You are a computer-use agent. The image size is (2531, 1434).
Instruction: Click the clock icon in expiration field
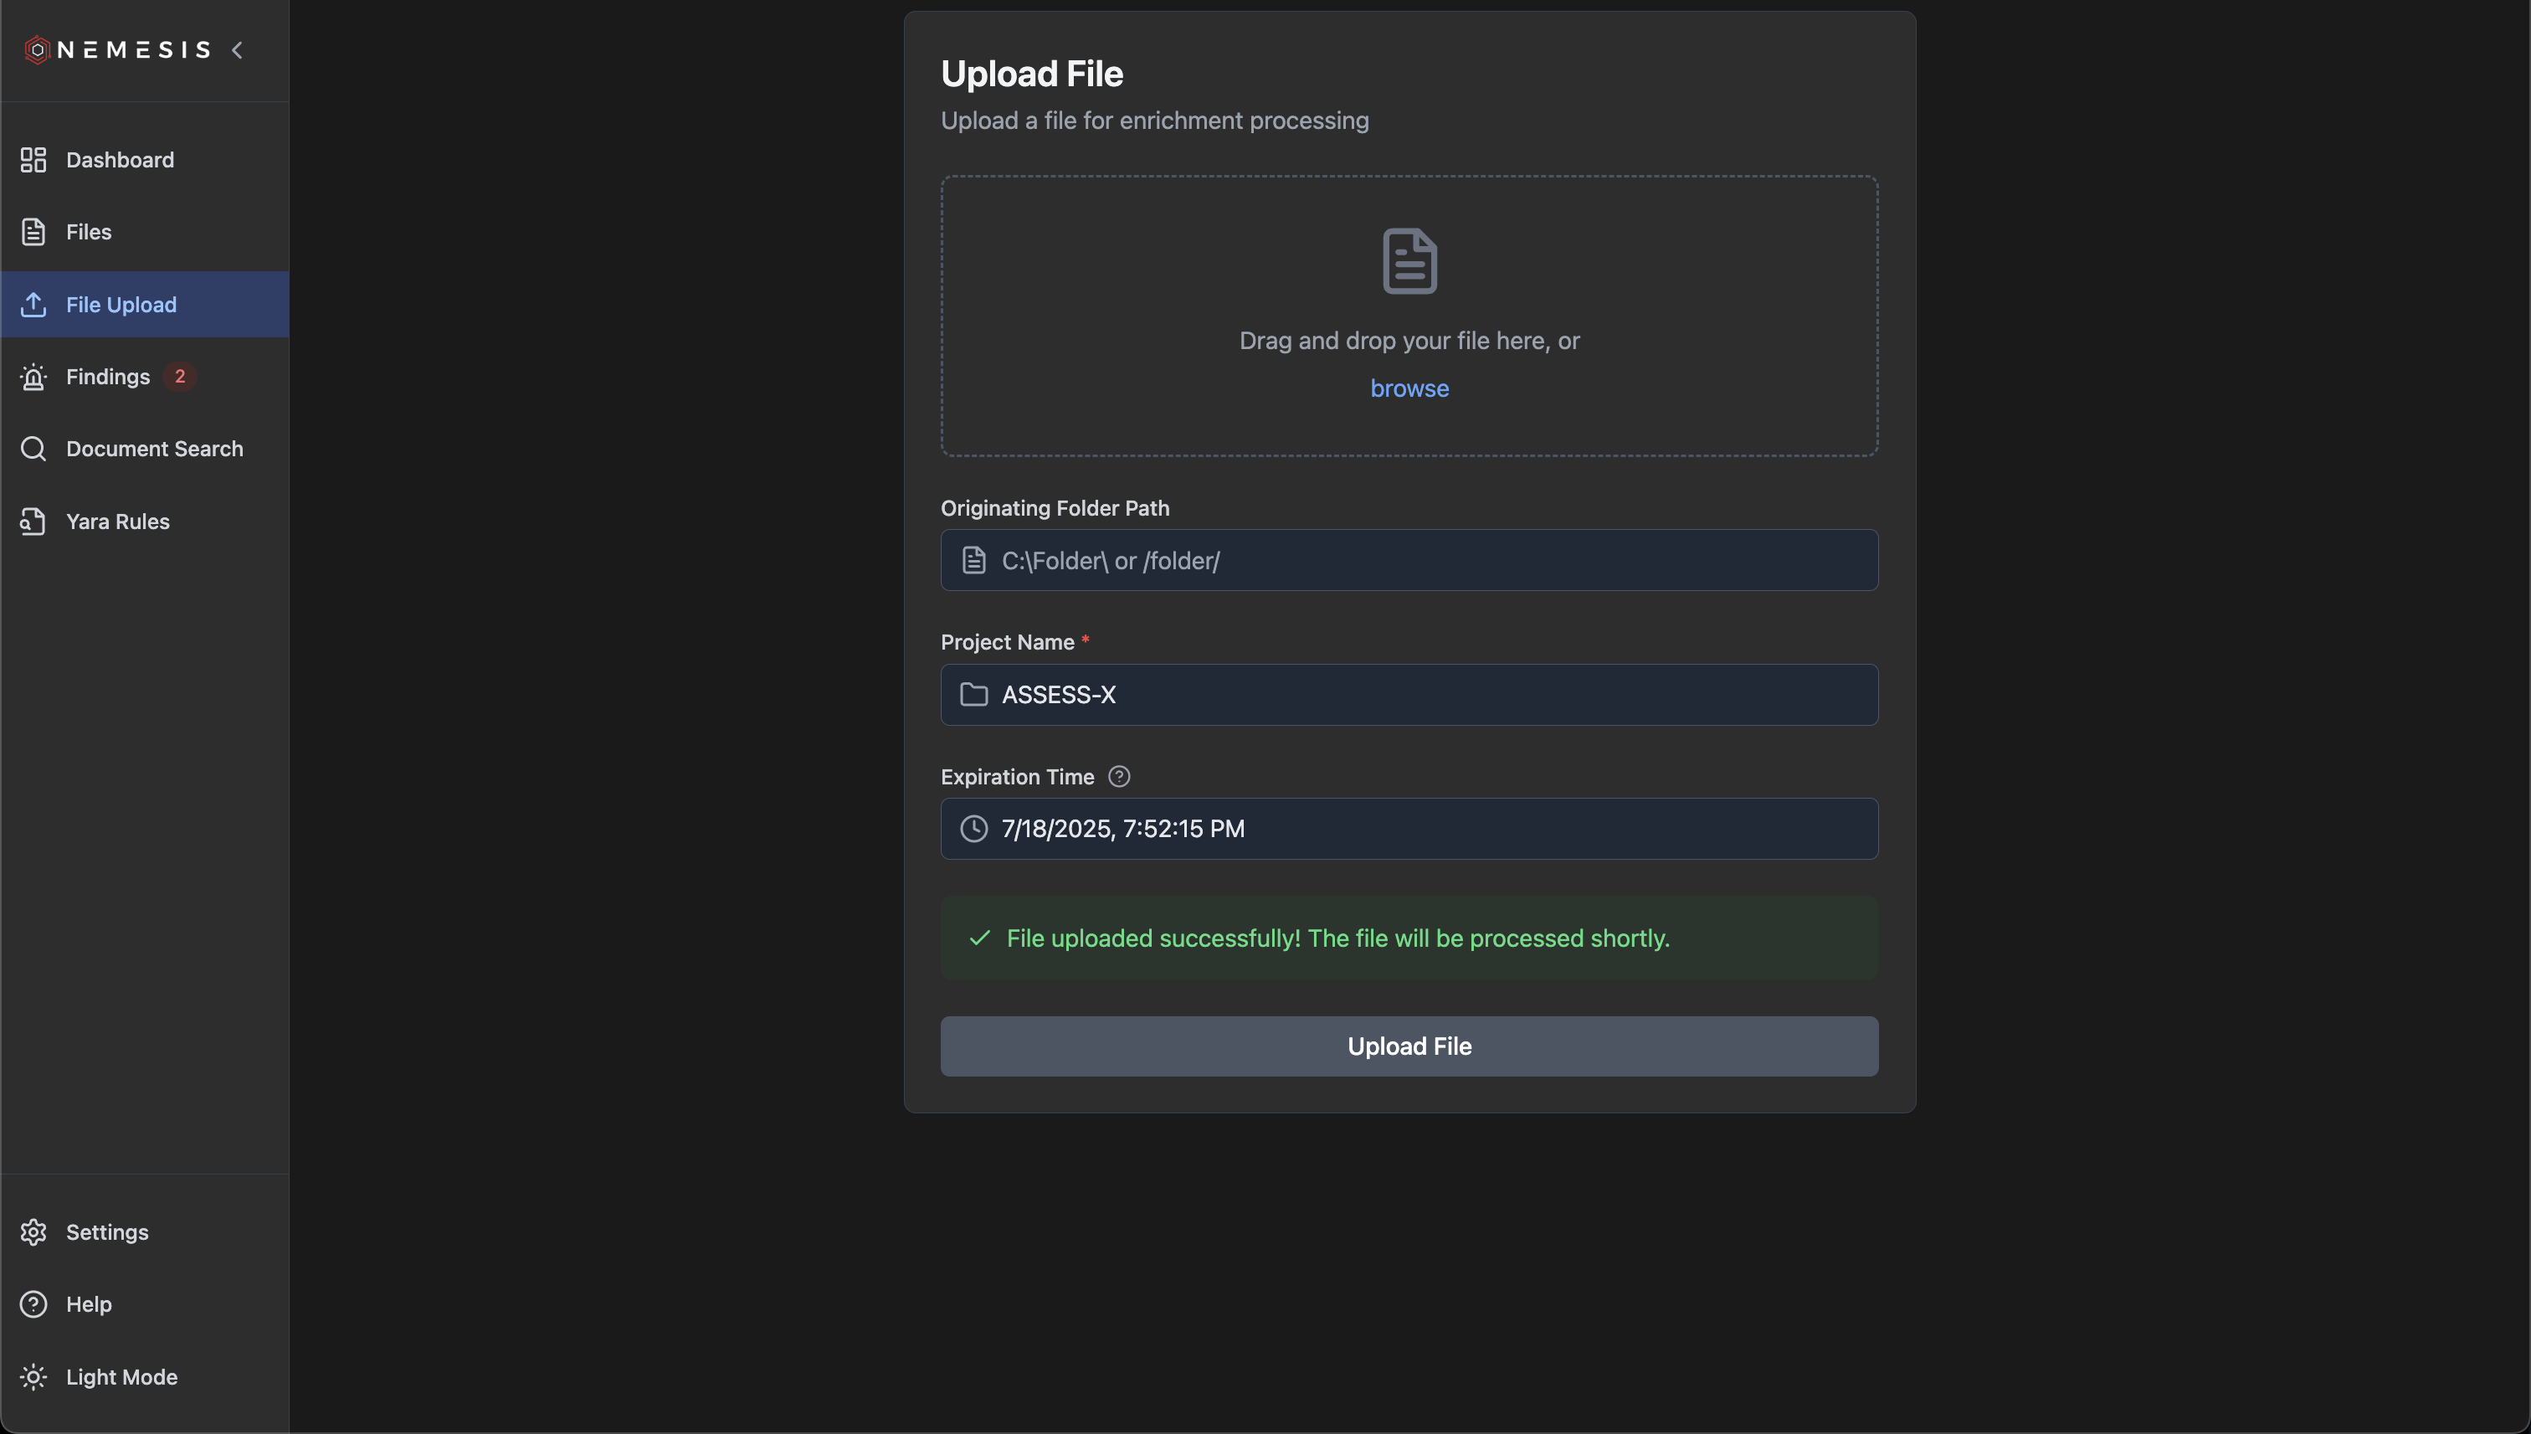974,828
